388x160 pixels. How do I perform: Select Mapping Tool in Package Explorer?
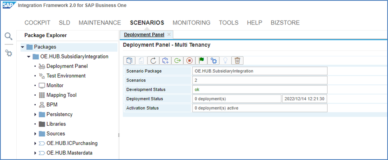tap(61, 95)
